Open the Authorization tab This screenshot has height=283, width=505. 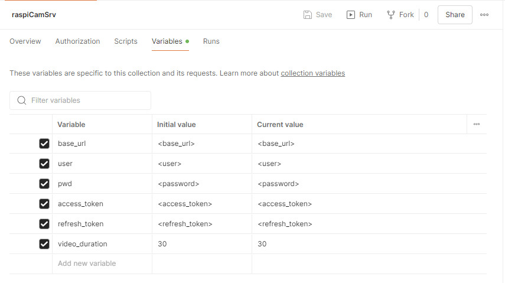[x=77, y=41]
